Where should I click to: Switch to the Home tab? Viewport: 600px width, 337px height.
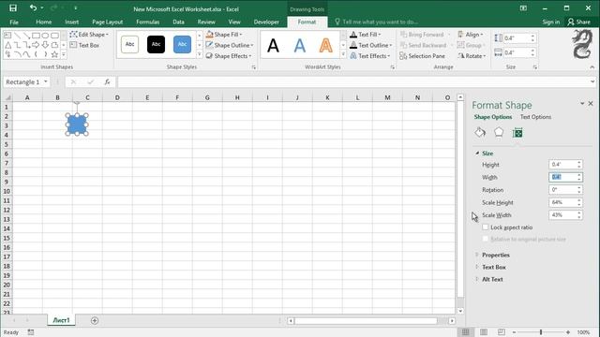[x=44, y=22]
